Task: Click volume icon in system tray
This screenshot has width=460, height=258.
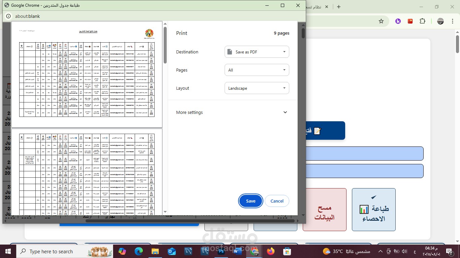Action: [x=404, y=251]
